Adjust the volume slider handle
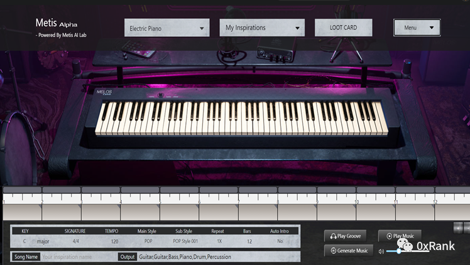Image resolution: width=470 pixels, height=265 pixels. pyautogui.click(x=399, y=251)
